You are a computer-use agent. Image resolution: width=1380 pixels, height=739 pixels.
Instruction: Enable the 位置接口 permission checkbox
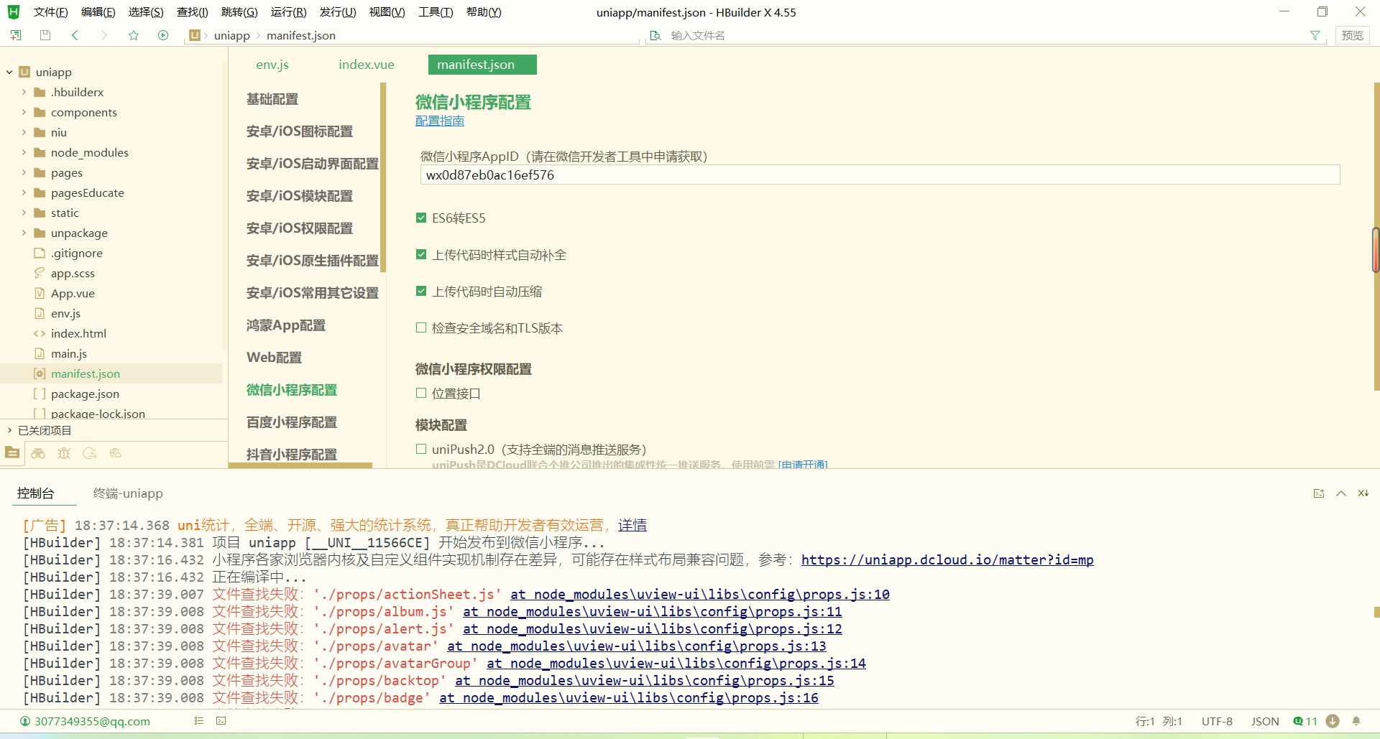(421, 393)
